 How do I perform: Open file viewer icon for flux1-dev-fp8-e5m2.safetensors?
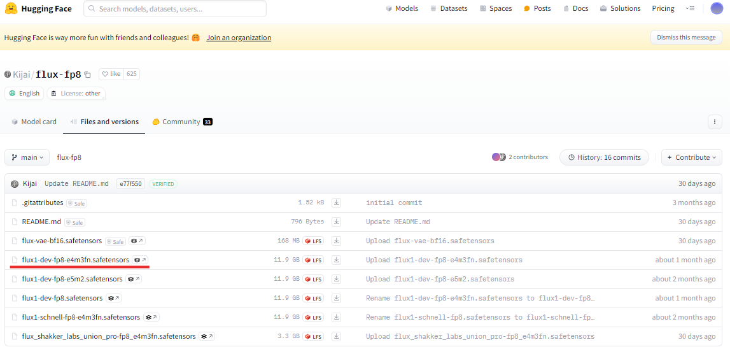pos(134,279)
